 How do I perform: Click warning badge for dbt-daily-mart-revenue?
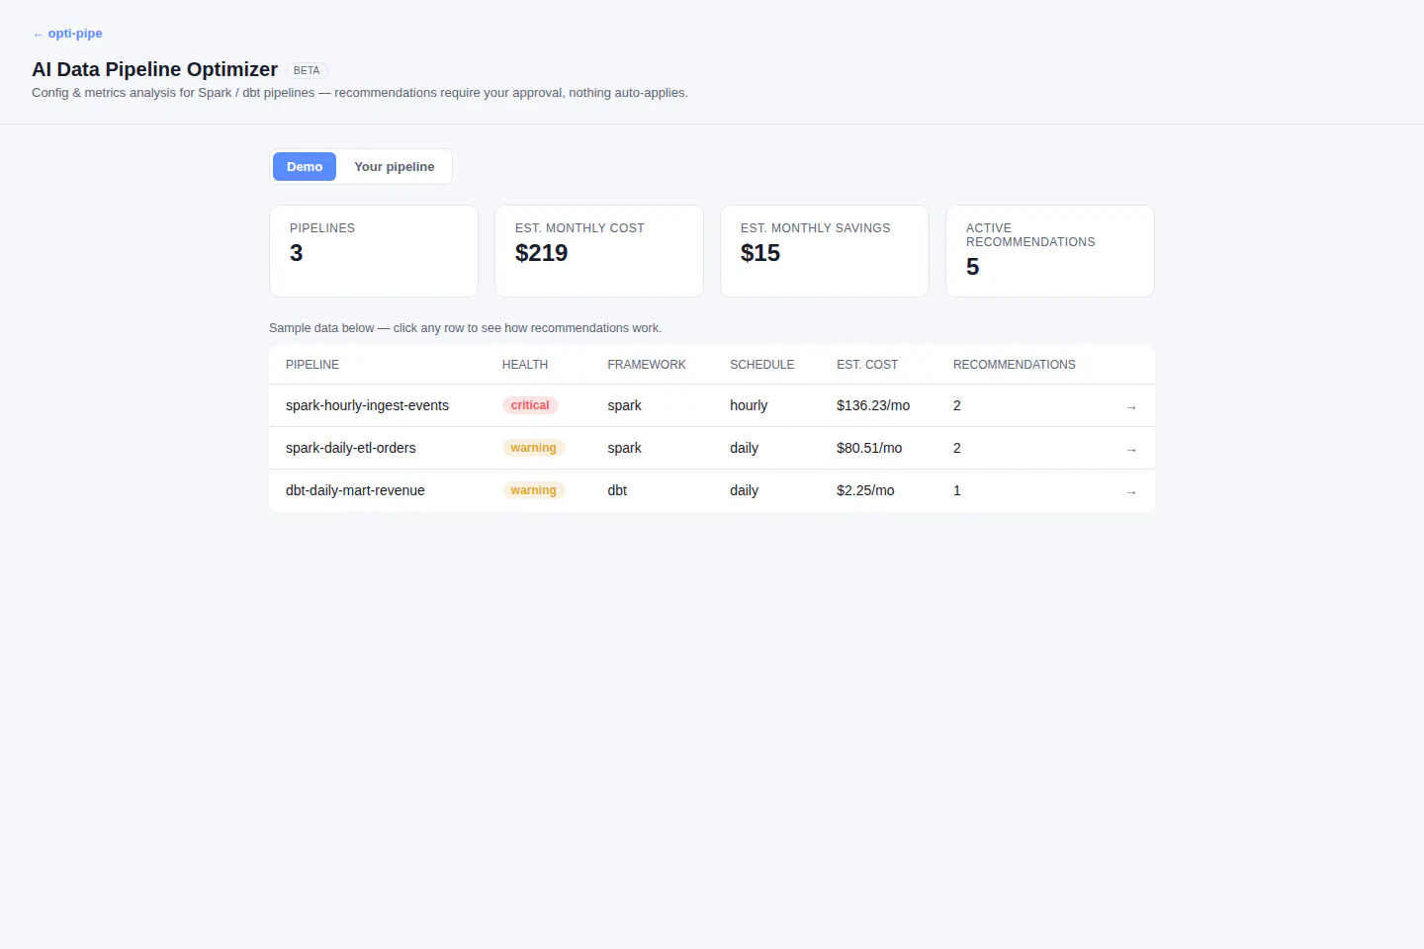coord(533,490)
